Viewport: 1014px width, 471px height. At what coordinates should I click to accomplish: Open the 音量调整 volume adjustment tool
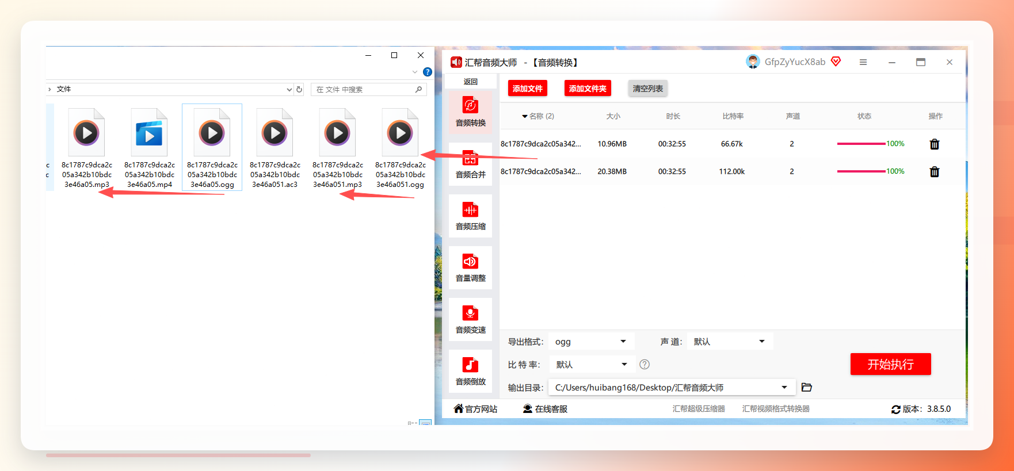point(470,267)
